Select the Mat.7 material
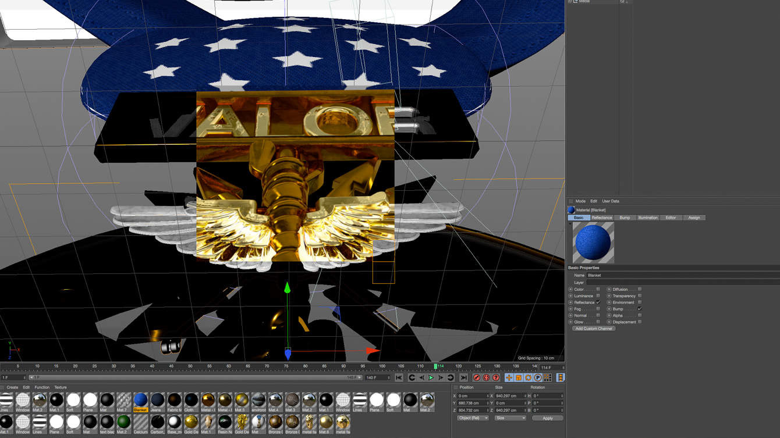The height and width of the screenshot is (438, 780). (x=123, y=401)
